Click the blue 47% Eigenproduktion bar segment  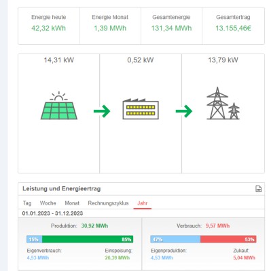(175, 239)
